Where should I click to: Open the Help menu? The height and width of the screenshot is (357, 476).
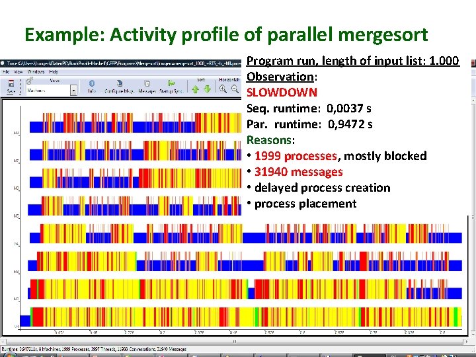pyautogui.click(x=54, y=72)
